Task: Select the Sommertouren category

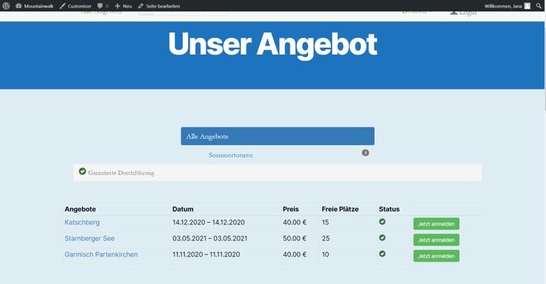Action: (x=231, y=155)
